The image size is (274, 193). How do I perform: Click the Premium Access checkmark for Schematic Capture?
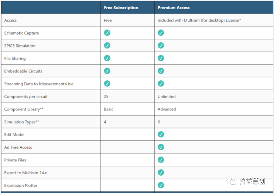pos(161,33)
